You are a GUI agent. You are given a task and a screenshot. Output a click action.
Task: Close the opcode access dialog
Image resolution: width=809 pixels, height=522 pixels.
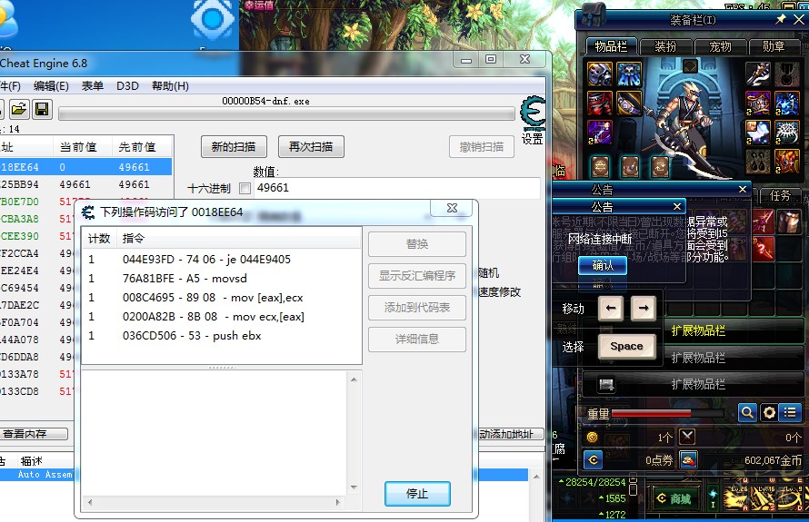(x=452, y=208)
